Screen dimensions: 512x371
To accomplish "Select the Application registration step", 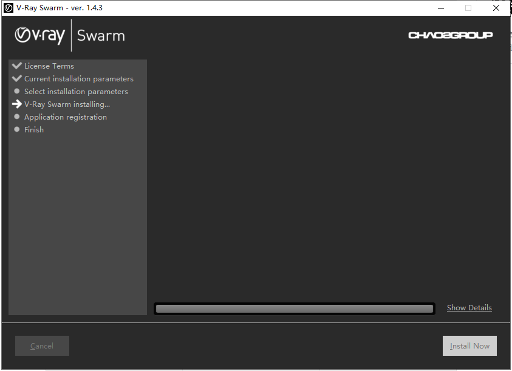I will (x=66, y=117).
